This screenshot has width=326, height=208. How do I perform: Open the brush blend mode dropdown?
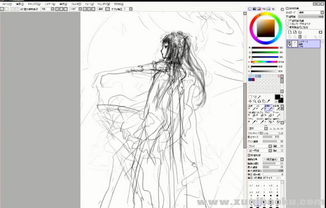pos(266,128)
